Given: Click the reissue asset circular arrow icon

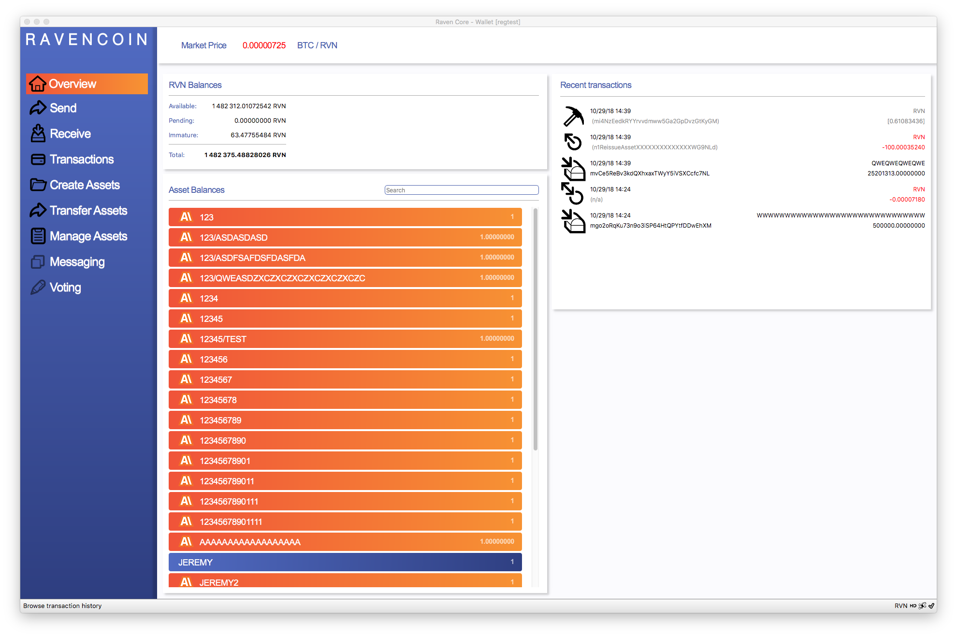Looking at the screenshot, I should [573, 142].
